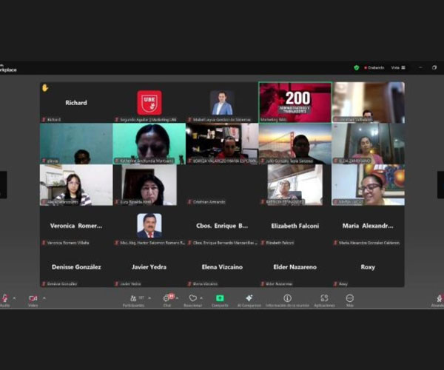The height and width of the screenshot is (370, 444).
Task: Go to next page of participants via right arrow
Action: (x=440, y=185)
